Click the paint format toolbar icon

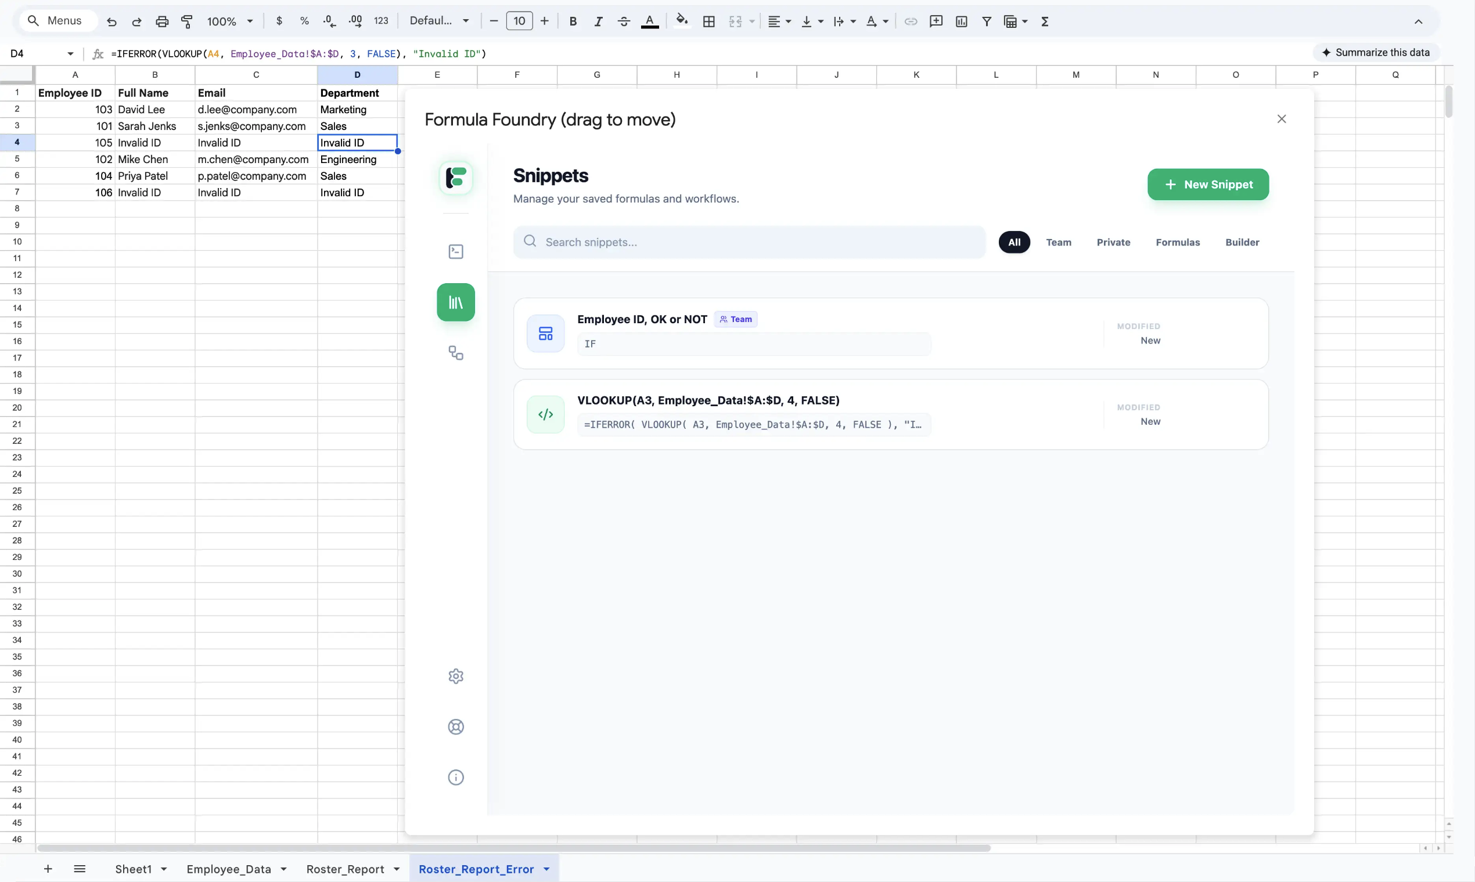(x=187, y=21)
